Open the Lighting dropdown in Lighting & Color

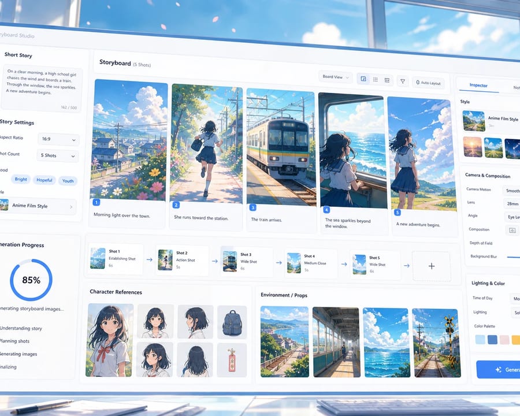coord(515,313)
